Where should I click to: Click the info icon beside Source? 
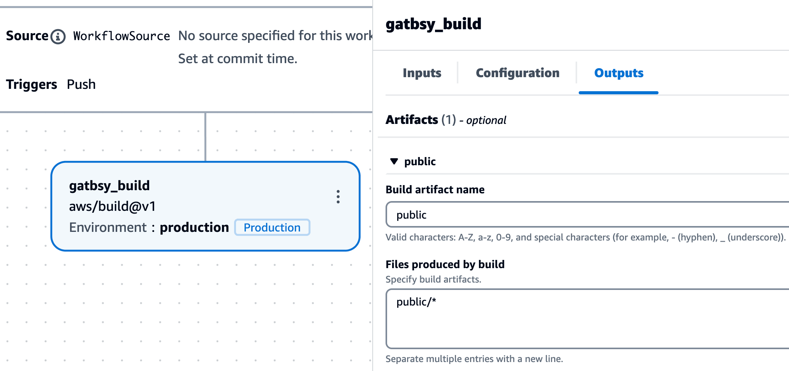tap(58, 37)
